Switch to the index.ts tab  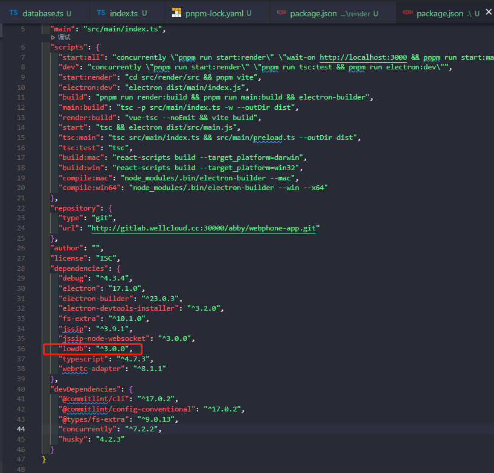click(124, 11)
